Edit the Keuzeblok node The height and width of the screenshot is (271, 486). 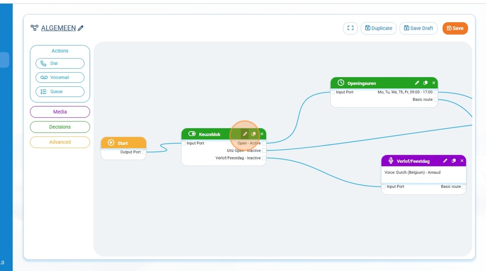point(245,134)
